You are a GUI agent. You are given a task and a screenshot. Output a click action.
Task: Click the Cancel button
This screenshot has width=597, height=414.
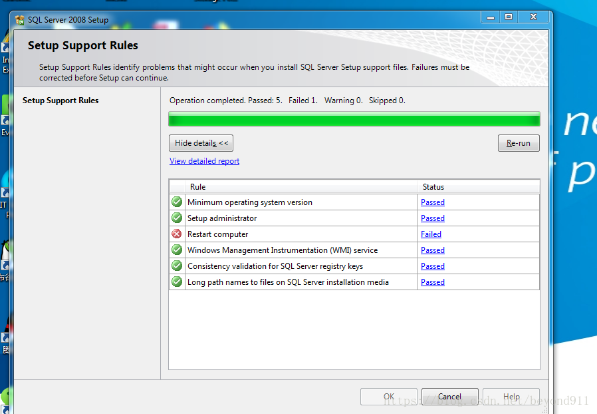click(x=449, y=397)
